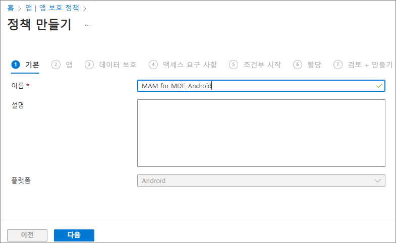Select the 기본 step tab
396x243 pixels.
point(25,65)
